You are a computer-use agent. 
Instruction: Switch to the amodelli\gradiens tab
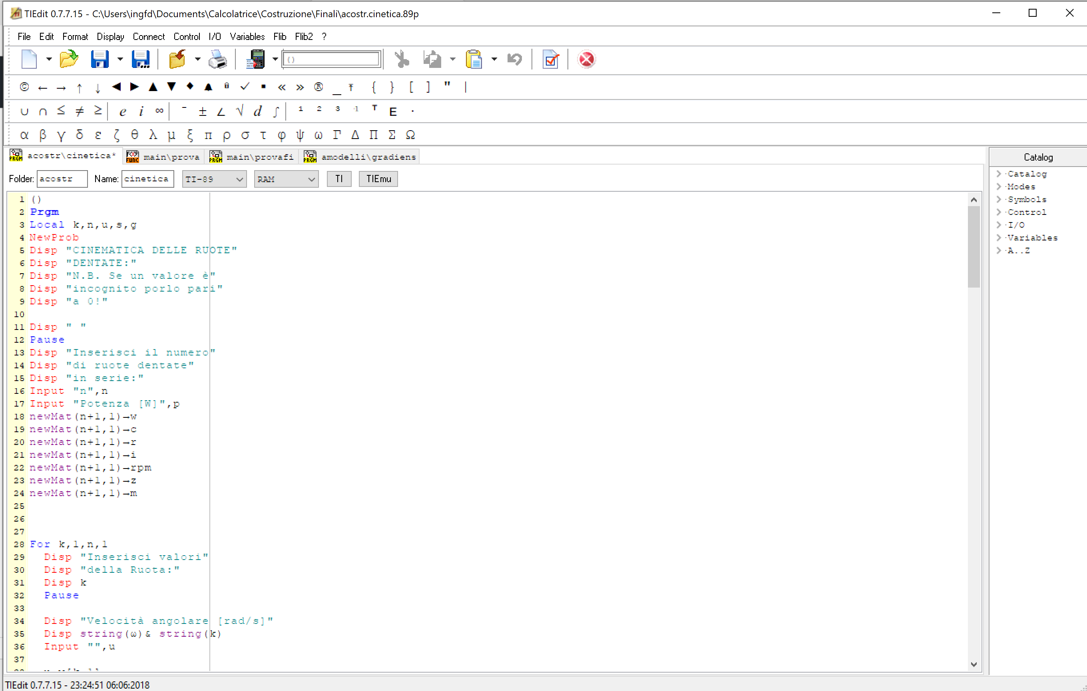[x=361, y=157]
